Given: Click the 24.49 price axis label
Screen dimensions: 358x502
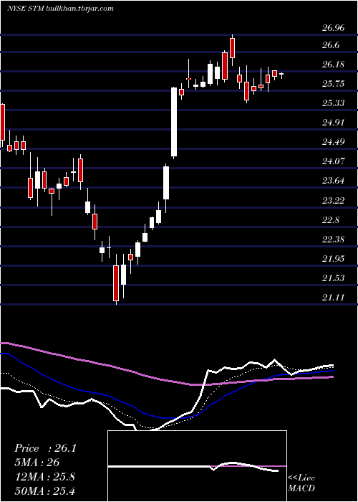Looking at the screenshot, I should 334,141.
